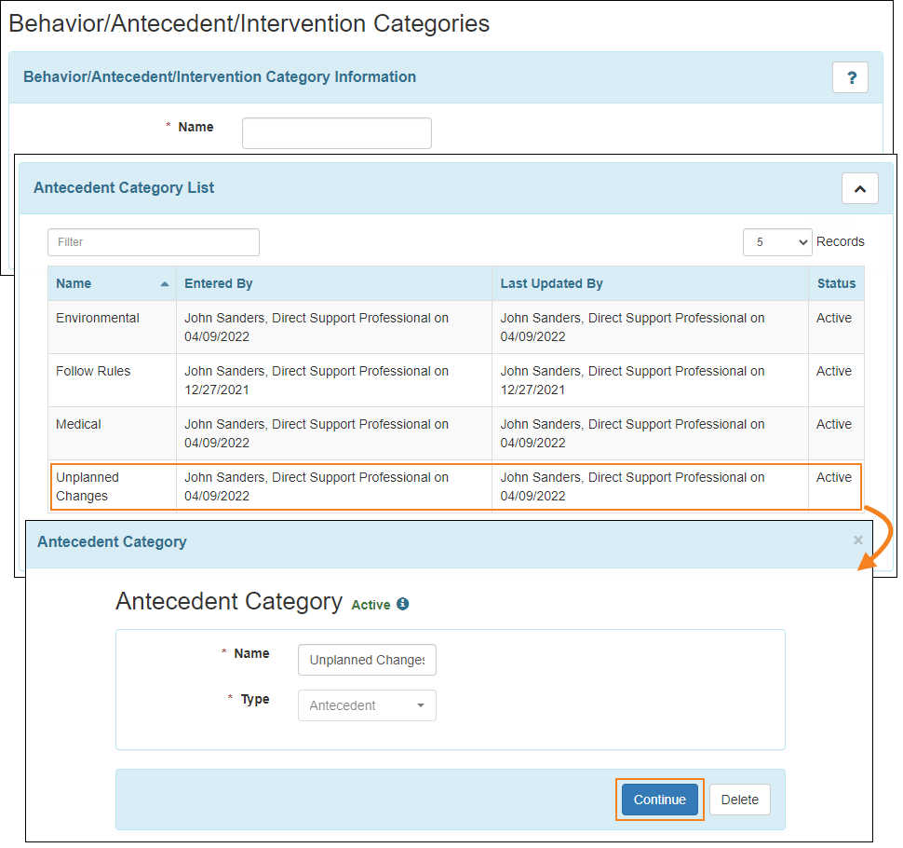This screenshot has width=903, height=848.
Task: Click the Continue button
Action: 659,800
